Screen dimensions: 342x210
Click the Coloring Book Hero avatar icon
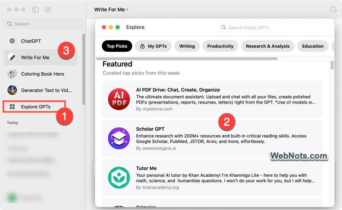12,74
